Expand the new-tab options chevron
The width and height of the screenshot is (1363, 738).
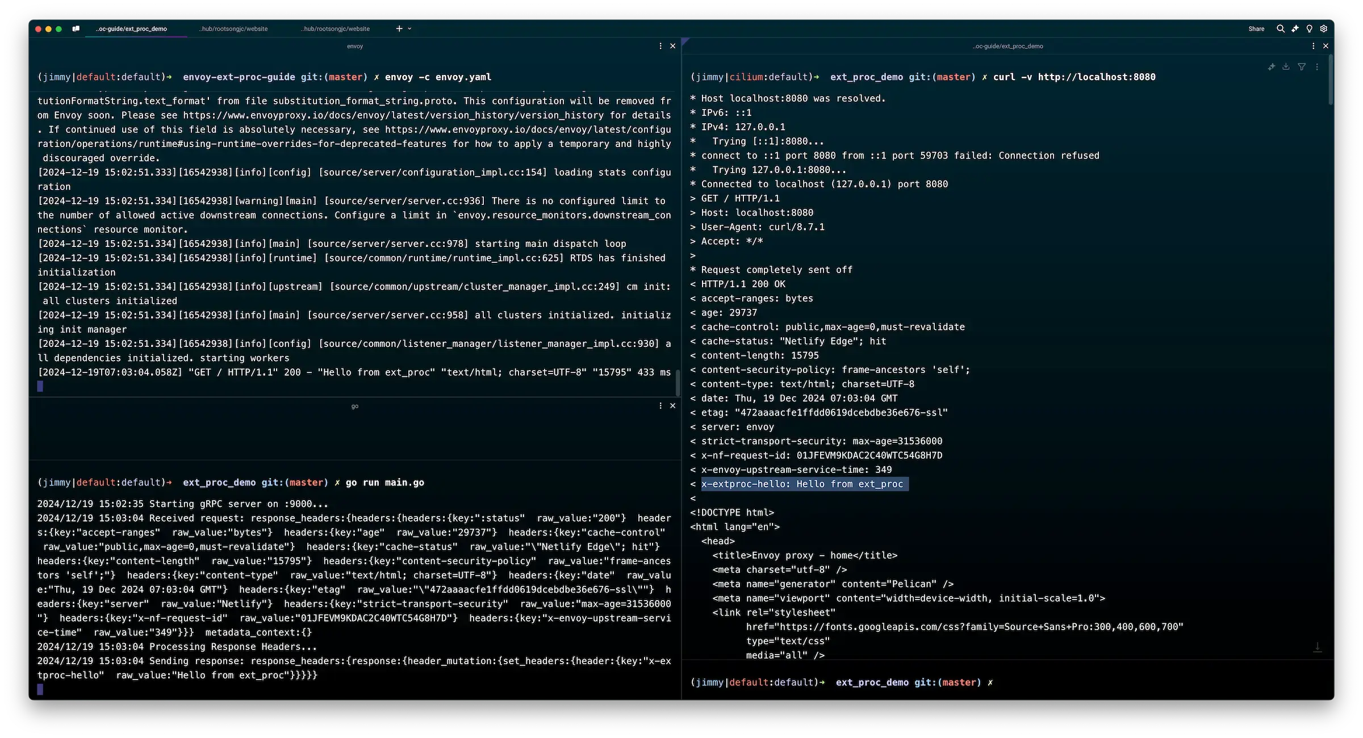click(409, 28)
